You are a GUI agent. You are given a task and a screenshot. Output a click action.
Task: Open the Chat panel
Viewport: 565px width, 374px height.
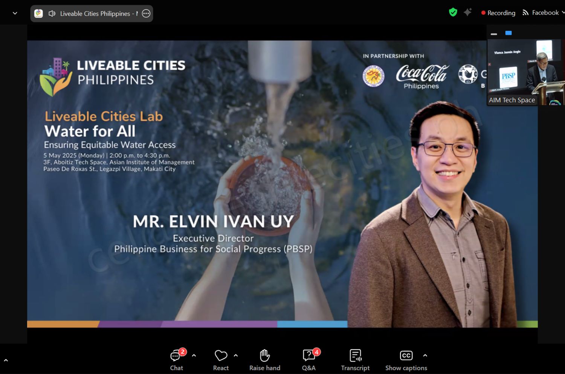[x=176, y=360]
